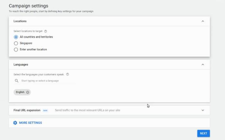Click the English language chip label
225x140 pixels.
[20, 92]
